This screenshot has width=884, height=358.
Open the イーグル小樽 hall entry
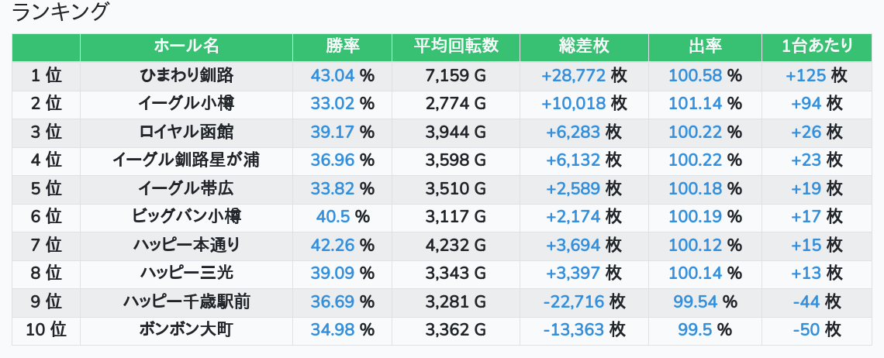pyautogui.click(x=186, y=104)
